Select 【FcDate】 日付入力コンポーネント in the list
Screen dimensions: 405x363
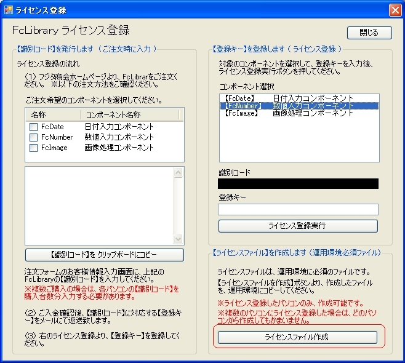pos(299,98)
